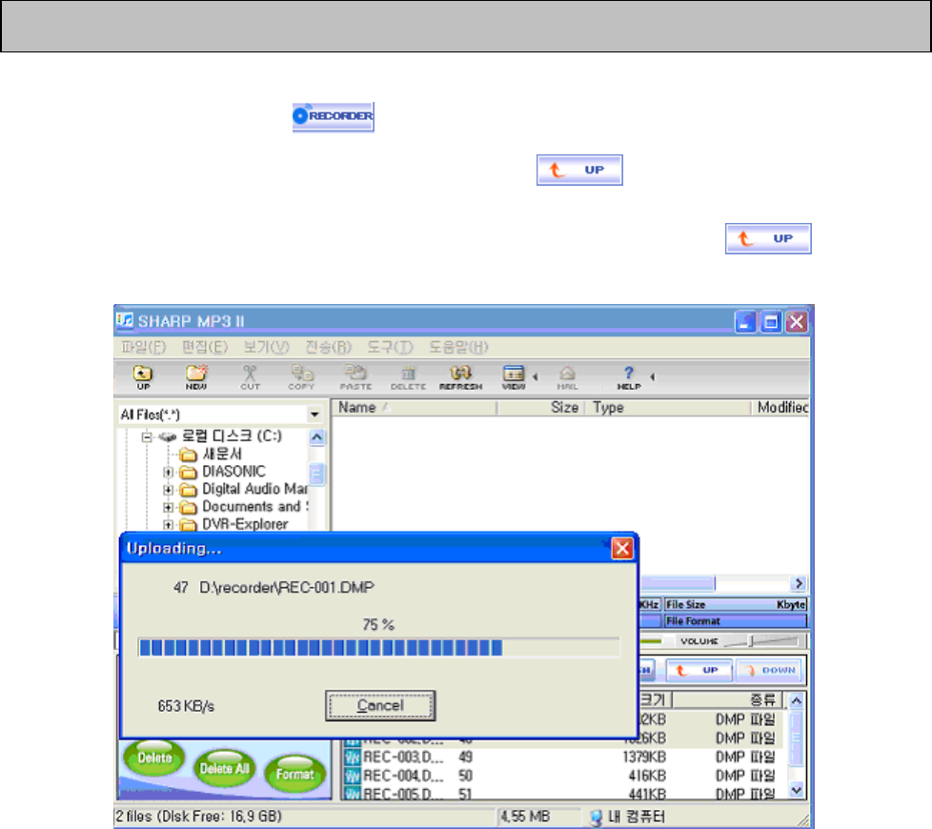Click the File Size Kbyte info field
932x829 pixels.
click(736, 604)
